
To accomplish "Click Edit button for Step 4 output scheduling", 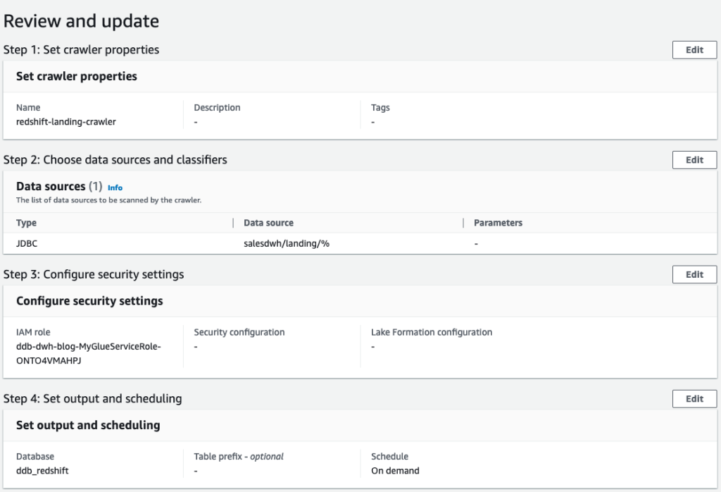I will click(694, 399).
